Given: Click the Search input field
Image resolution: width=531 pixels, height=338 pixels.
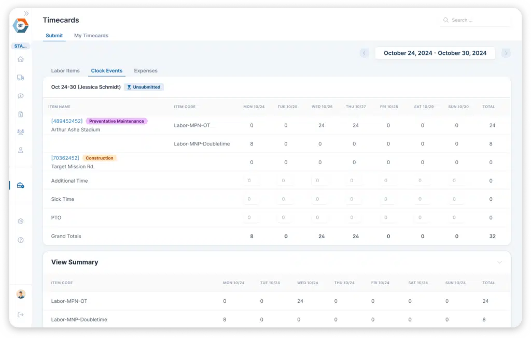Looking at the screenshot, I should tap(478, 20).
